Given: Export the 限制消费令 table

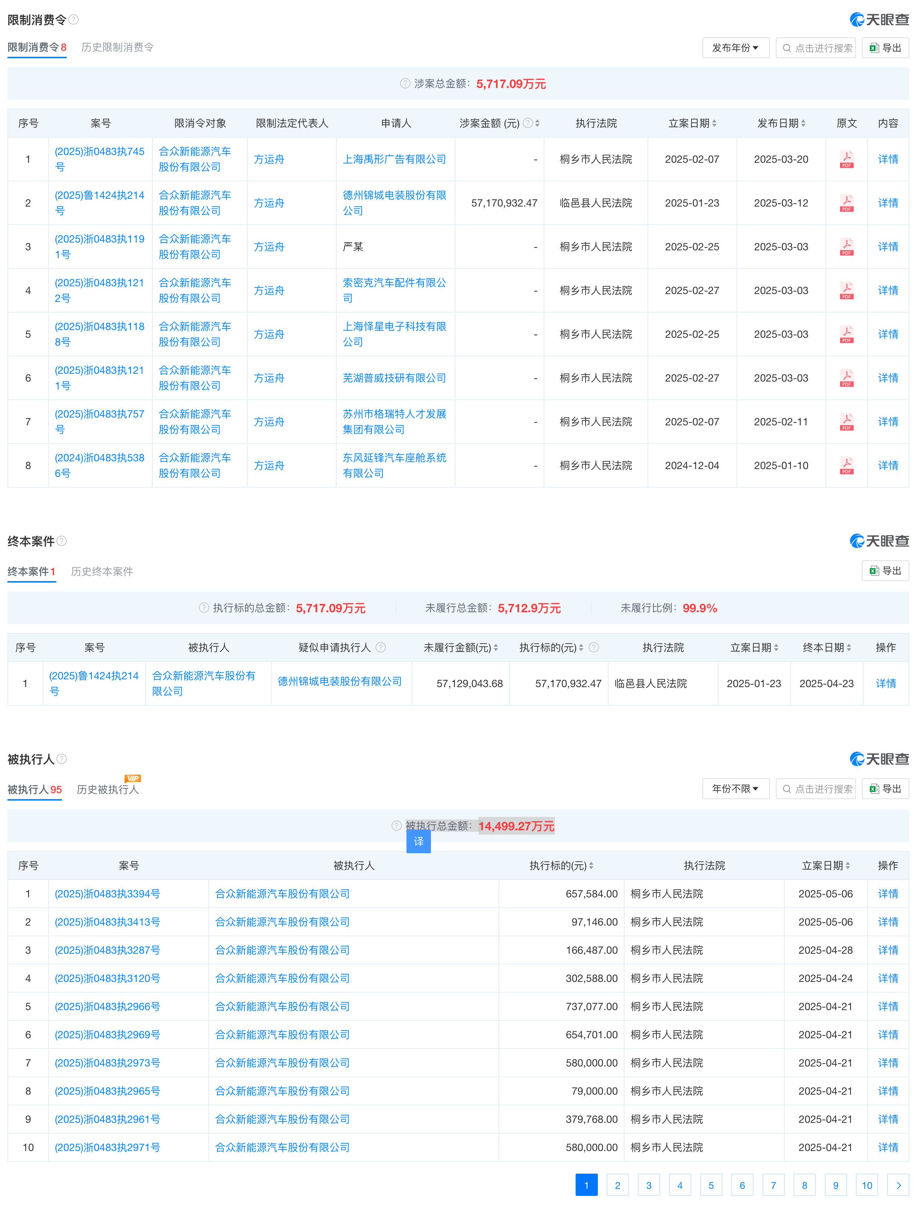Looking at the screenshot, I should click(885, 47).
